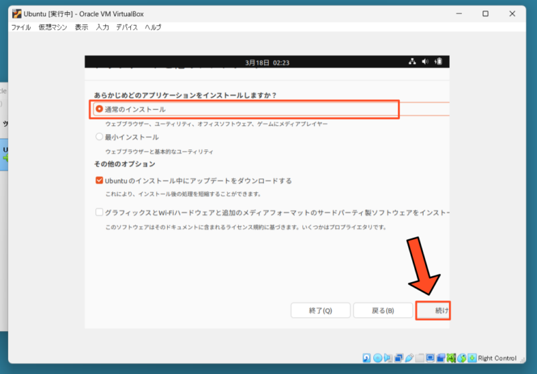Click the その他のオプション heading

click(125, 164)
